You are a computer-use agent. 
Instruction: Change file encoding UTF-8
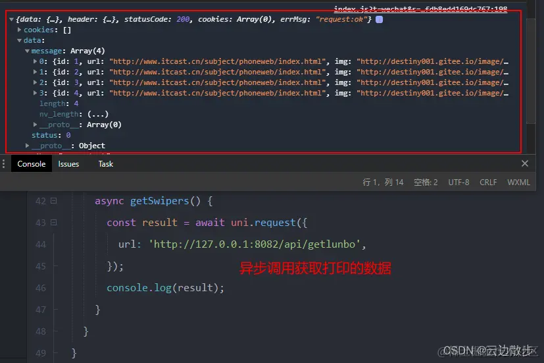click(458, 182)
